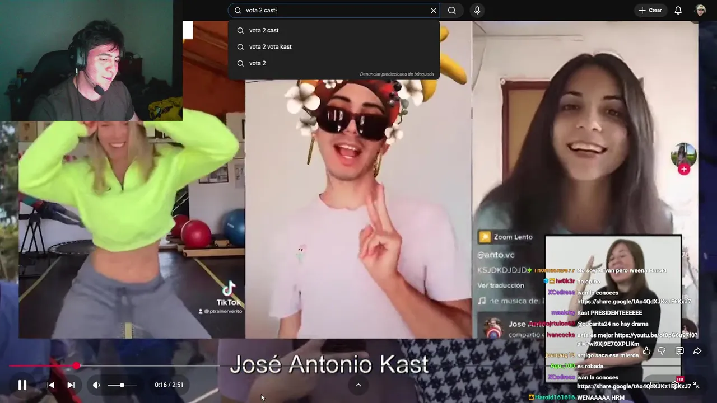Start voice search with the microphone
The width and height of the screenshot is (717, 403).
click(x=477, y=10)
